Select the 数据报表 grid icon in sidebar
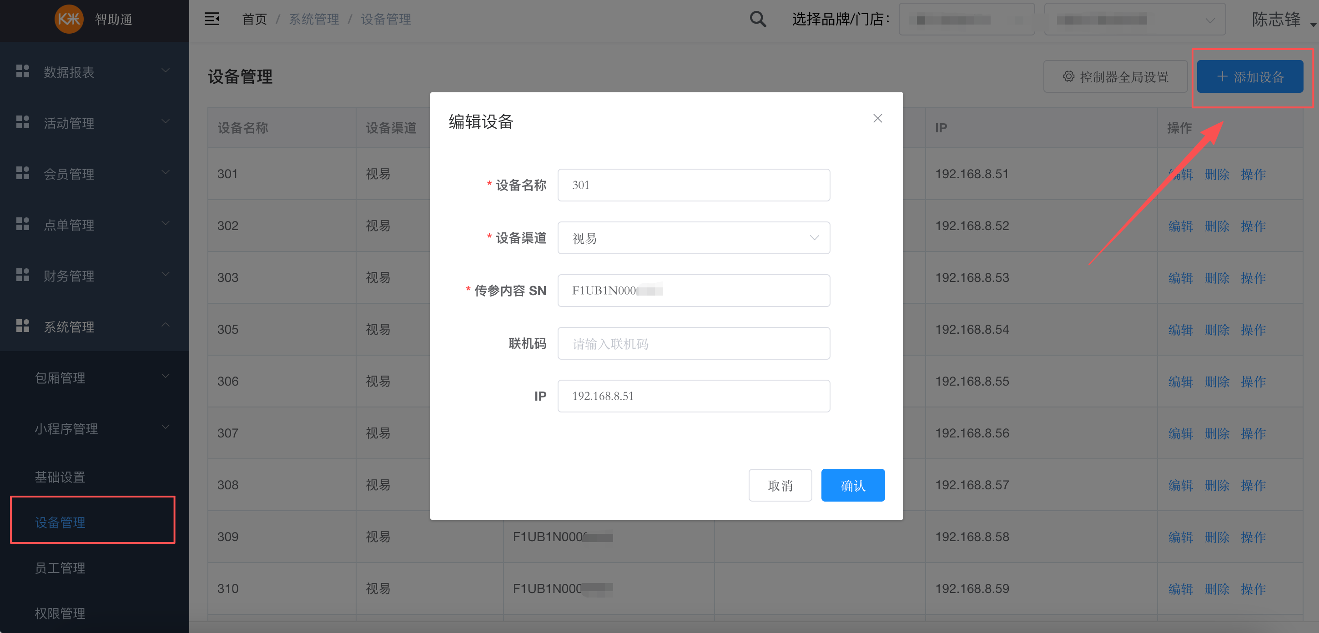 click(x=23, y=71)
